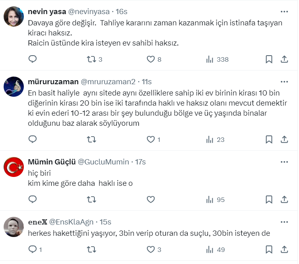
Task: Share nevin yasa's tweet
Action: pyautogui.click(x=284, y=59)
